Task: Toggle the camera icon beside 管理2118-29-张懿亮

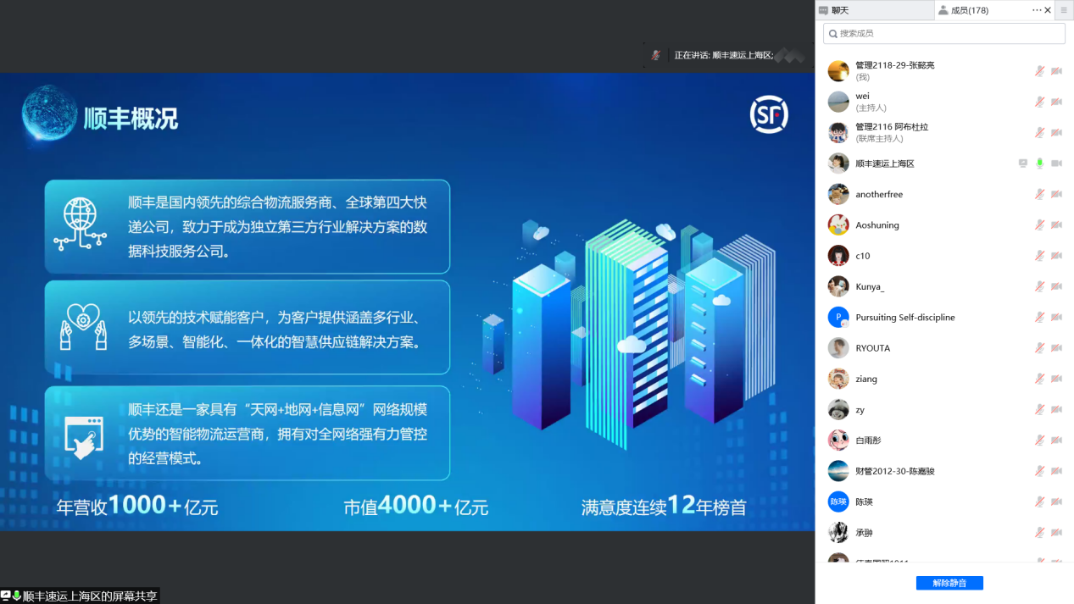Action: coord(1056,71)
